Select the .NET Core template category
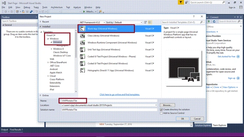 pos(54,66)
